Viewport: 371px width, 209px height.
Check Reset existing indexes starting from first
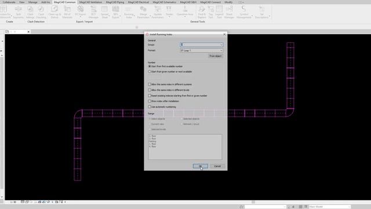pos(150,96)
